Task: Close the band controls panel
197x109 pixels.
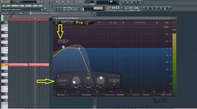Action: click(x=119, y=76)
